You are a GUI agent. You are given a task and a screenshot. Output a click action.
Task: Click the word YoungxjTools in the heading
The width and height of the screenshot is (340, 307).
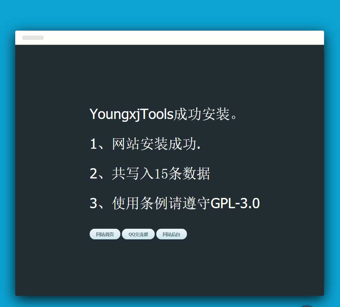coord(130,114)
